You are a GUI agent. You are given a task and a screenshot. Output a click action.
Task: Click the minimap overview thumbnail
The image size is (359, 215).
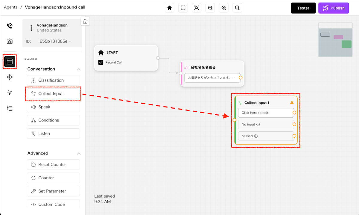pyautogui.click(x=335, y=40)
